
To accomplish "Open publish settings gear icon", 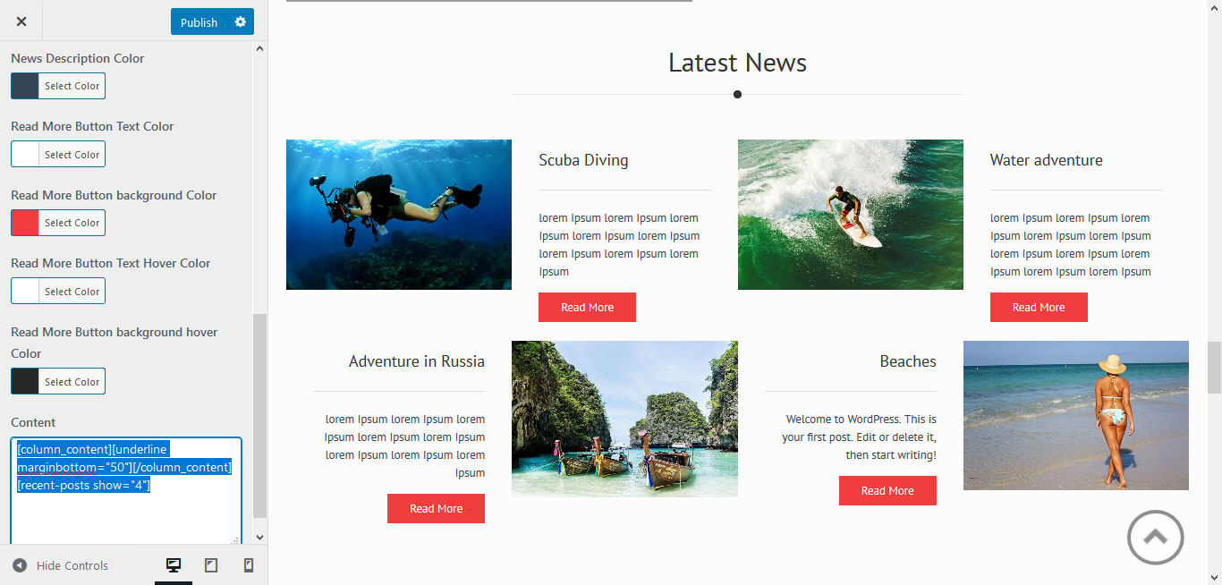I will pyautogui.click(x=241, y=21).
